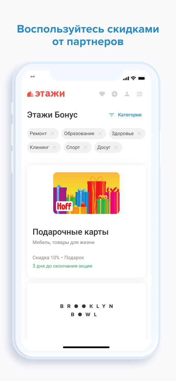This screenshot has height=381, width=176.
Task: Open the Hoff gift card image
Action: 86,193
